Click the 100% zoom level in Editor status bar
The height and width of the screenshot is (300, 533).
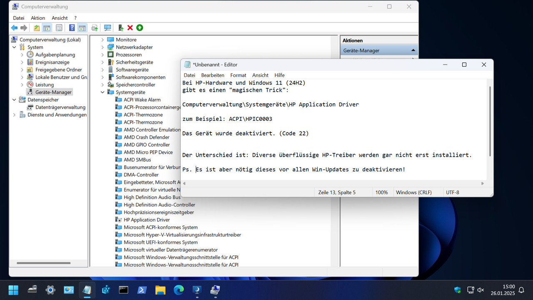[381, 192]
